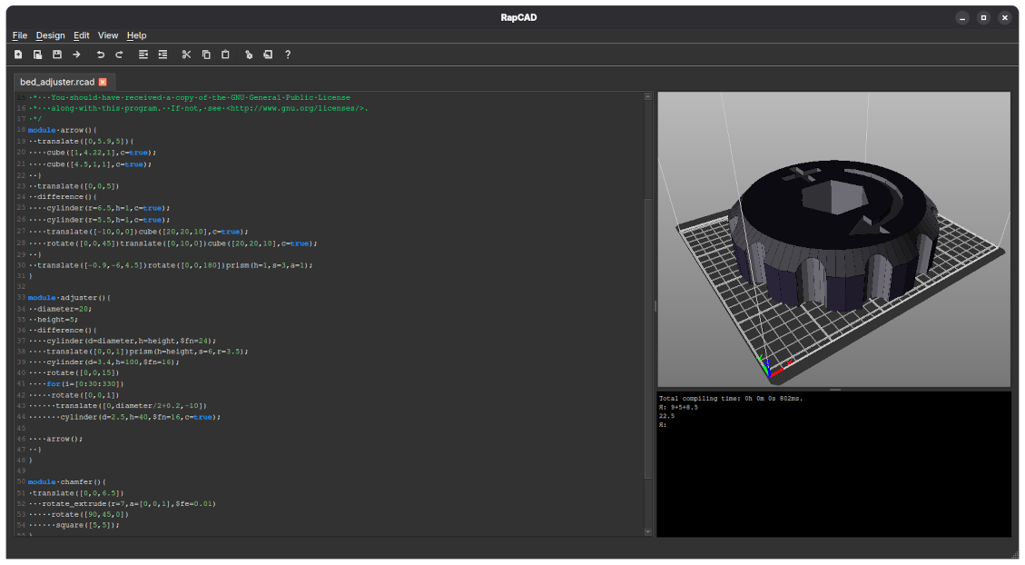The image size is (1025, 565).
Task: Click the generate G-code toolbar icon
Action: pyautogui.click(x=268, y=55)
